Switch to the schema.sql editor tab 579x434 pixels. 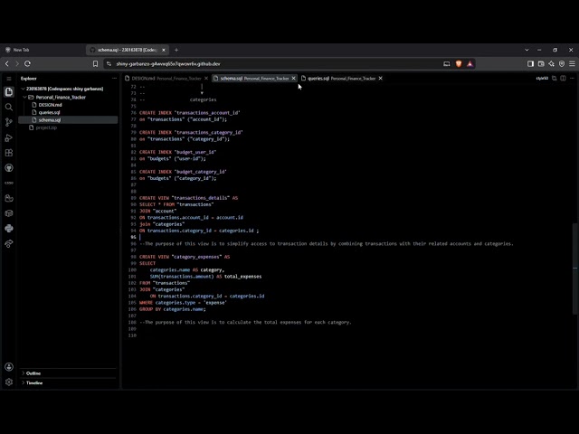click(x=254, y=79)
